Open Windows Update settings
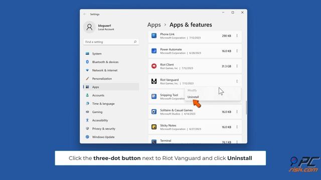Image resolution: width=321 pixels, height=180 pixels. [x=111, y=137]
